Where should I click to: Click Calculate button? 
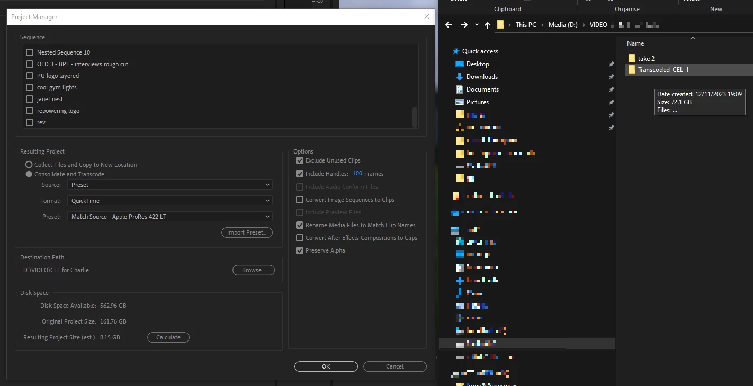click(168, 337)
